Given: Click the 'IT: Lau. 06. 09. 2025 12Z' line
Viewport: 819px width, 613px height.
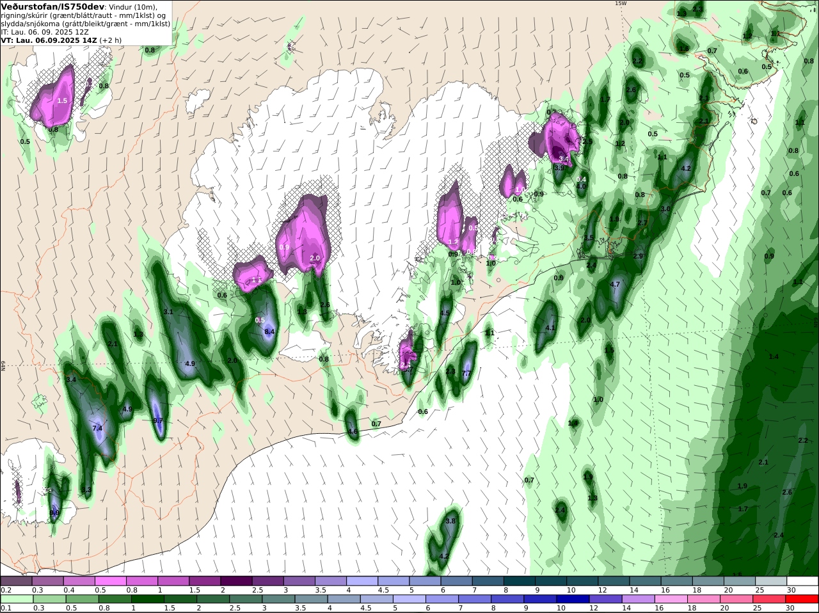Looking at the screenshot, I should click(x=45, y=32).
